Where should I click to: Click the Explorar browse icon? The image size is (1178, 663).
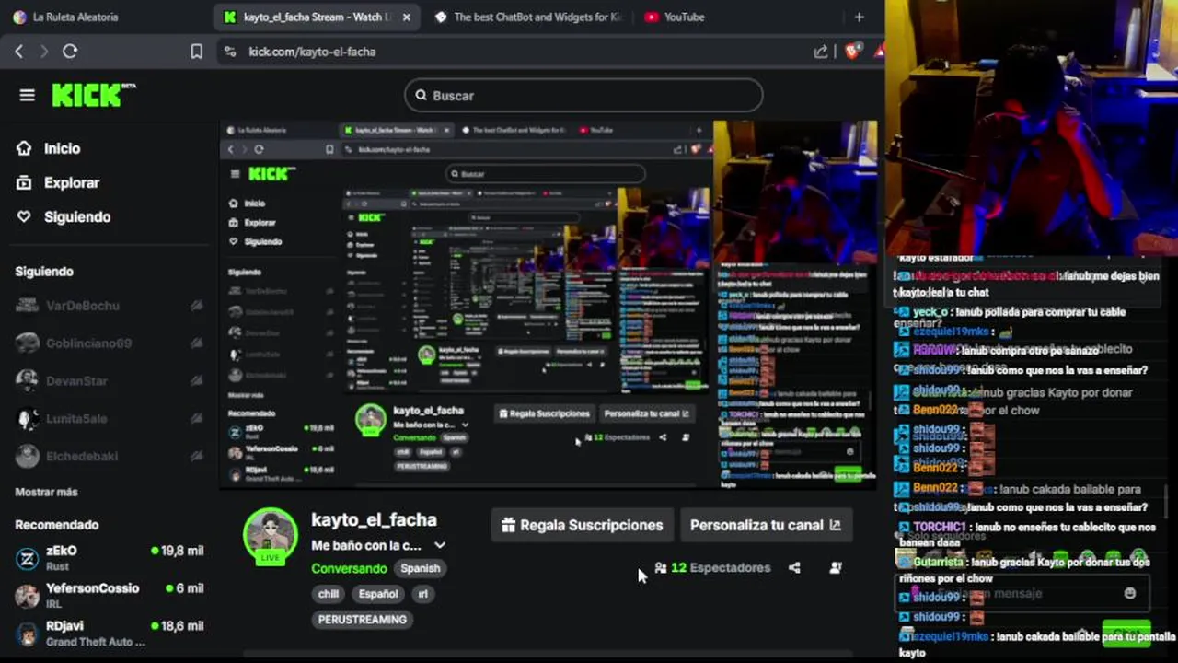click(24, 182)
